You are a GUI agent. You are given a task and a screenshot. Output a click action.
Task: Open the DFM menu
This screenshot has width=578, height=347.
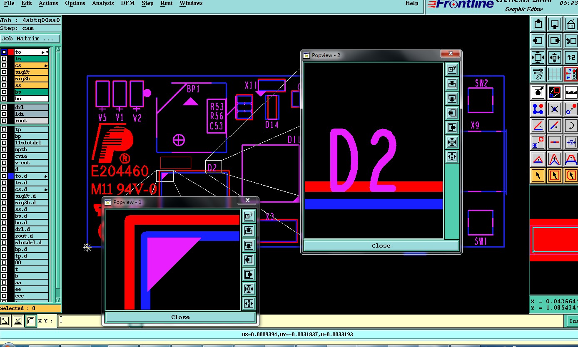(x=128, y=3)
